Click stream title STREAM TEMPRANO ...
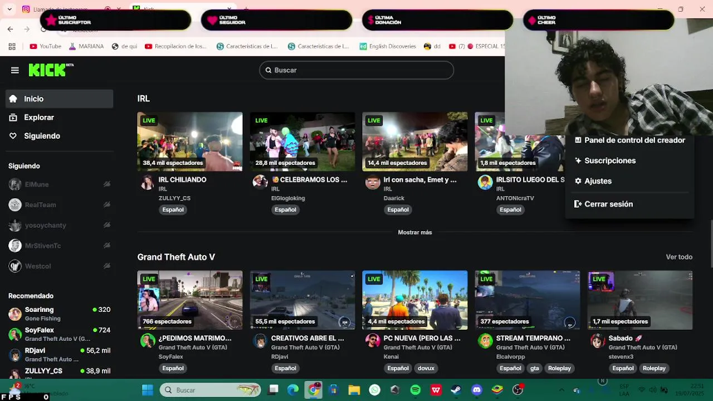Screen dimensions: 713x401 pos(533,338)
